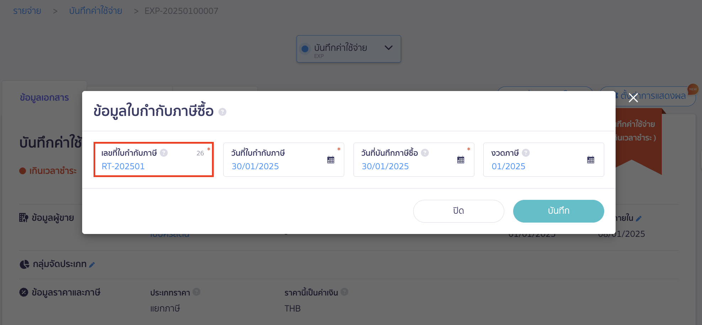Expand the บันทึกค่าใช้จ่าย document type dropdown
Image resolution: width=702 pixels, height=325 pixels.
click(x=388, y=48)
